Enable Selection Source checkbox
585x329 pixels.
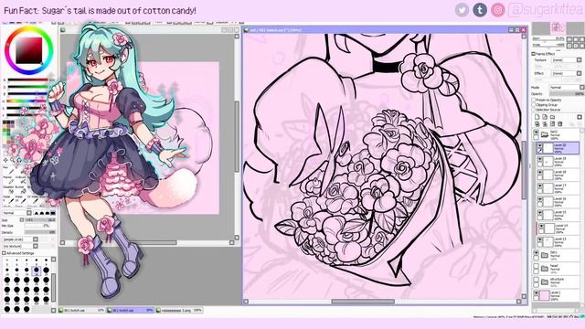click(534, 110)
